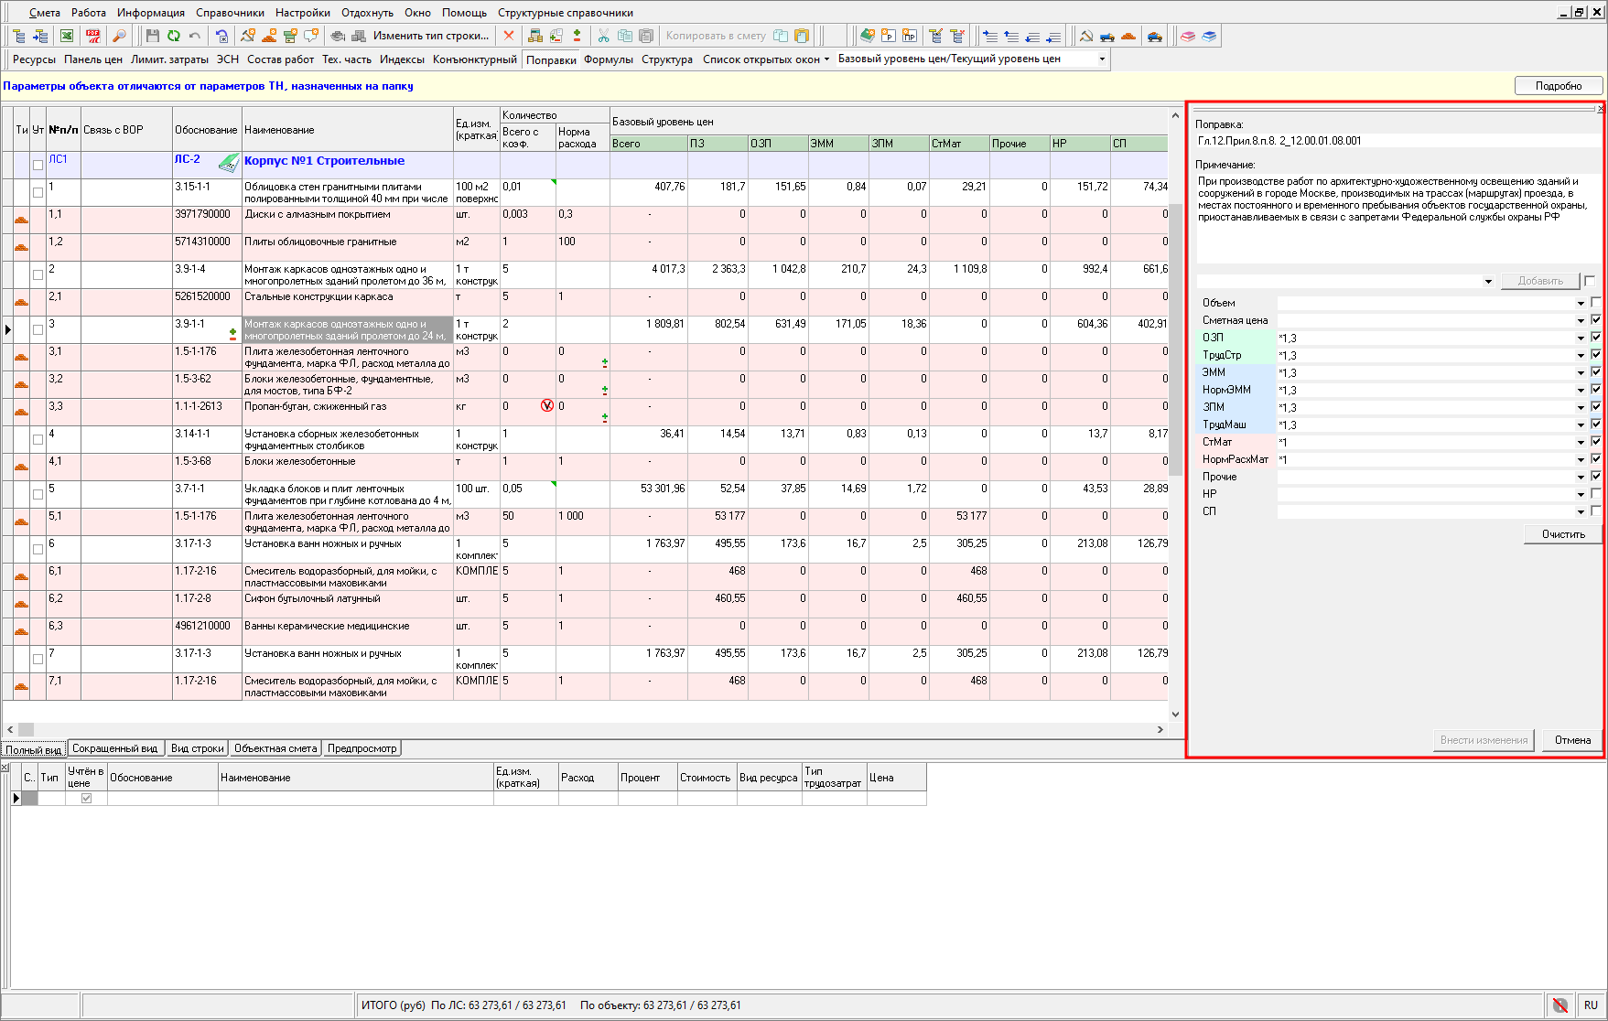Expand the Прочие value dropdown

click(1581, 478)
